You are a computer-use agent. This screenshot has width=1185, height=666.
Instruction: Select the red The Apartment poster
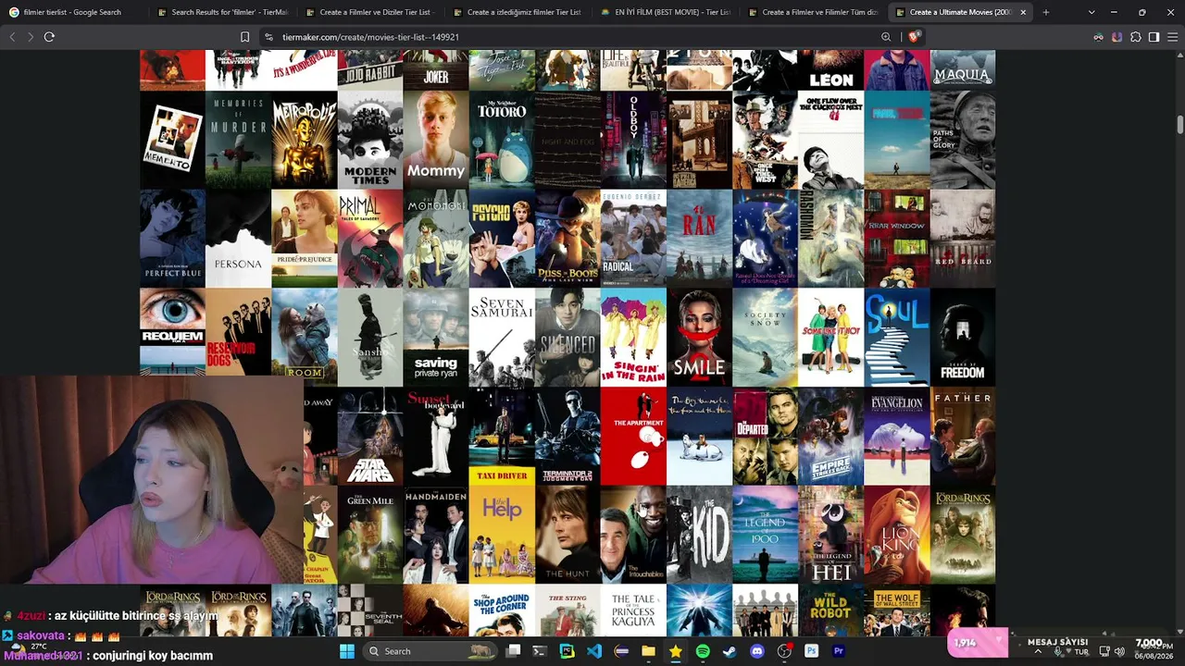[633, 437]
